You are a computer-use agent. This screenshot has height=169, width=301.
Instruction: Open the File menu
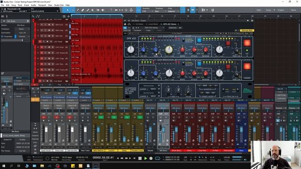tap(2, 5)
